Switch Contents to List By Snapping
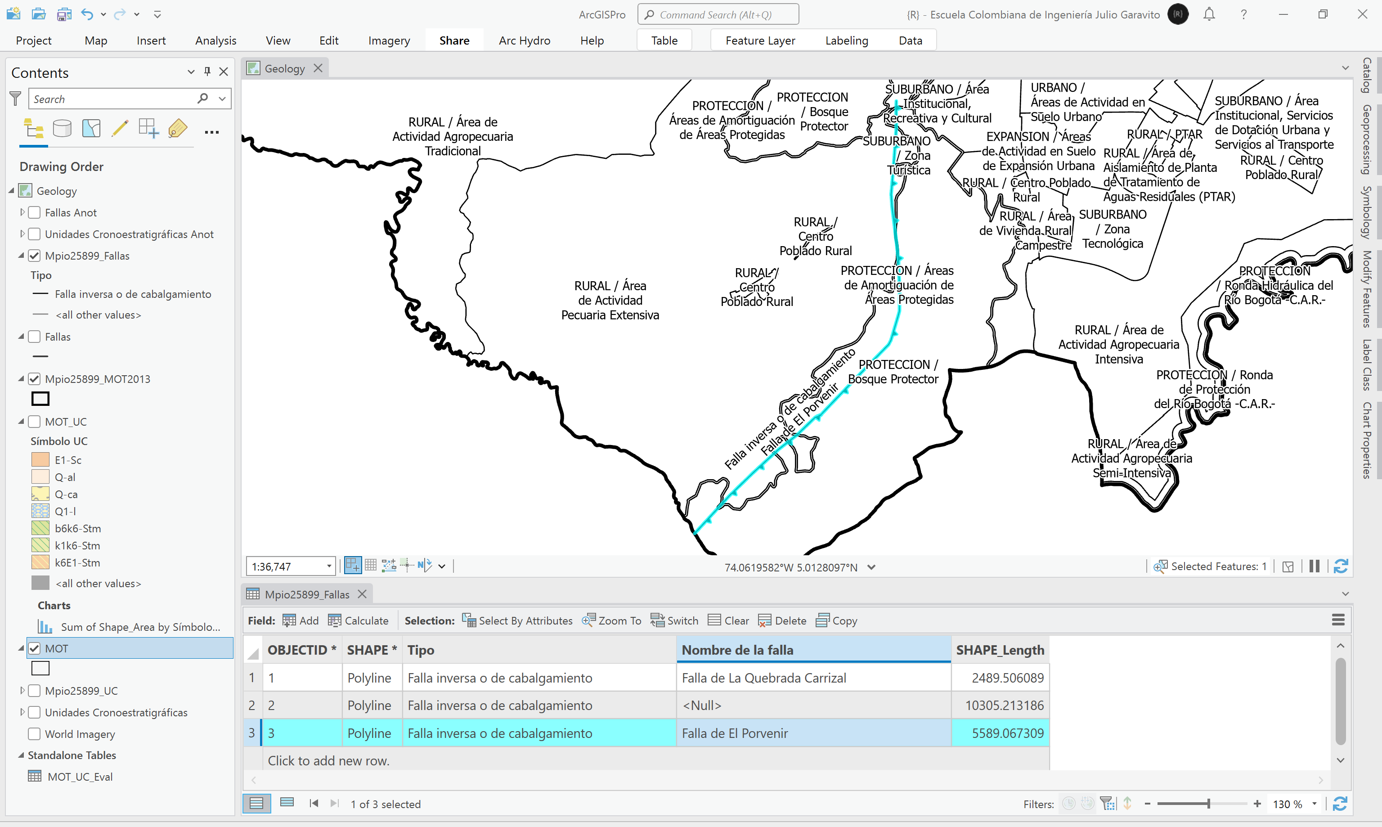This screenshot has height=827, width=1382. tap(149, 129)
